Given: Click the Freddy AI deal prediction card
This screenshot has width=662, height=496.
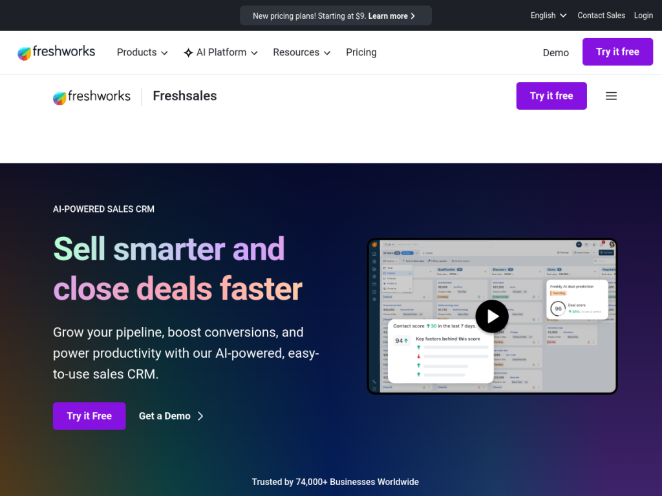Looking at the screenshot, I should (577, 300).
